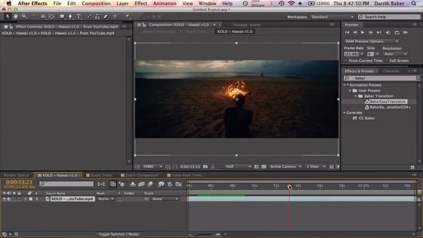Click the Frame Blending film icon
Viewport: 423px width, 238px height.
click(141, 184)
